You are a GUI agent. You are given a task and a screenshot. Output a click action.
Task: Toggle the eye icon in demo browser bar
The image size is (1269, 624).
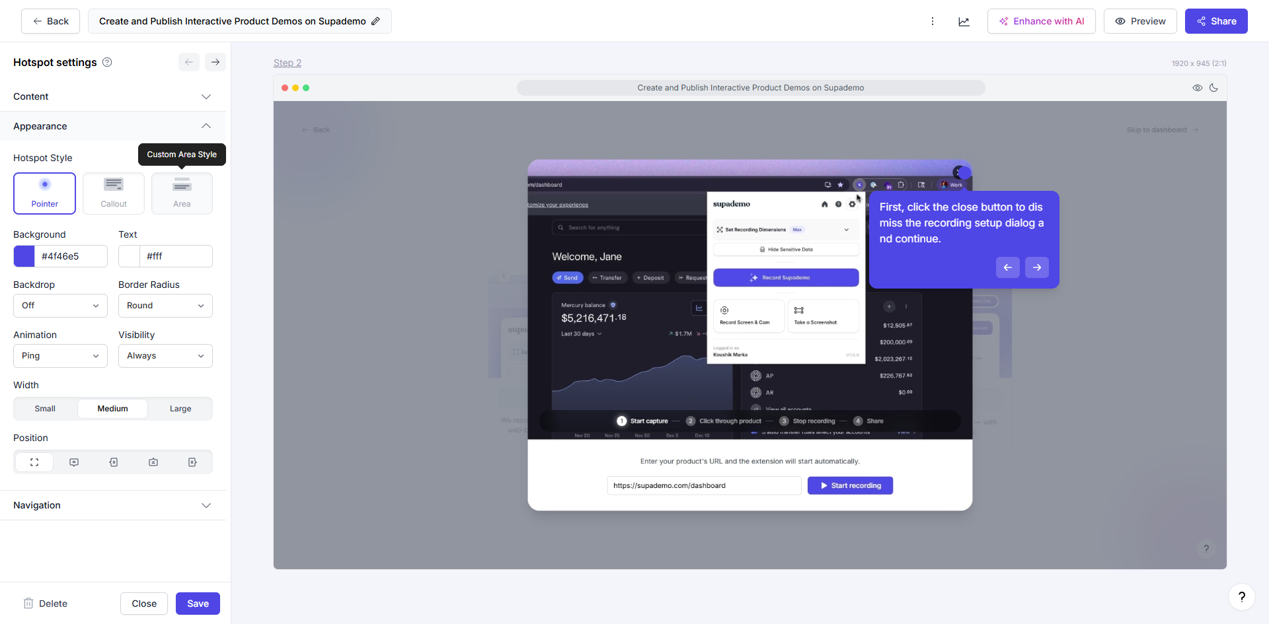pyautogui.click(x=1197, y=88)
